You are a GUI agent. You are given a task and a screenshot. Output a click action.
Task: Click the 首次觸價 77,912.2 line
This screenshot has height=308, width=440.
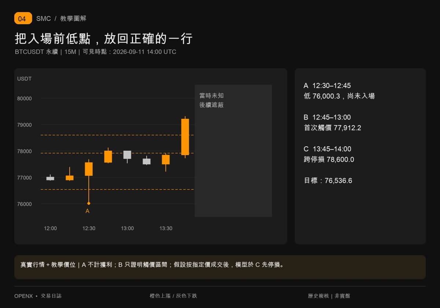[333, 128]
